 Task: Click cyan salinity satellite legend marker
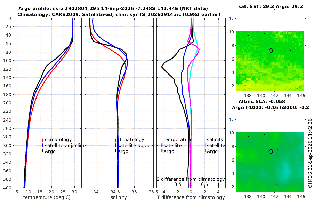coord(206,145)
